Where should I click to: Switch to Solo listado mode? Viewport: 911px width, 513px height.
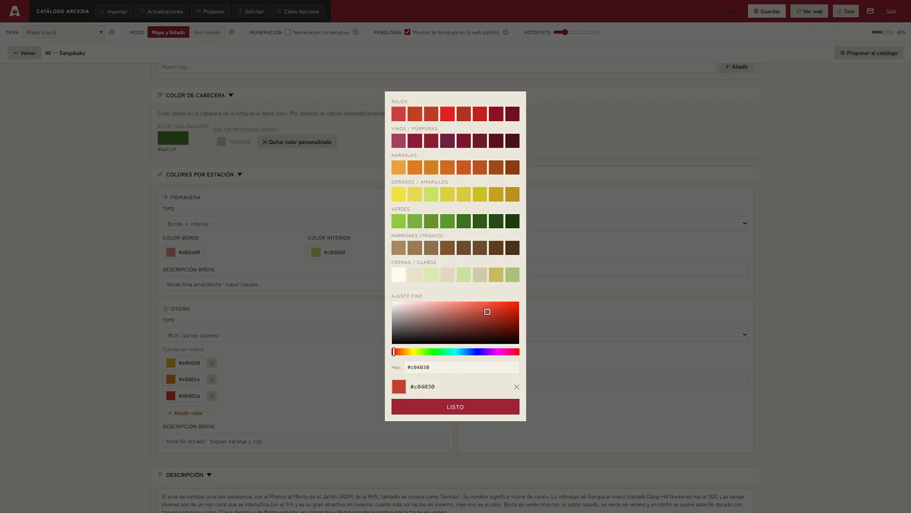pyautogui.click(x=207, y=32)
